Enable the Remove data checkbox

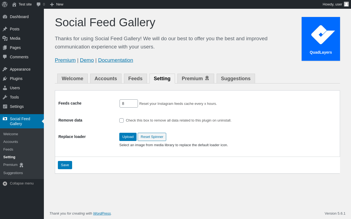point(121,120)
